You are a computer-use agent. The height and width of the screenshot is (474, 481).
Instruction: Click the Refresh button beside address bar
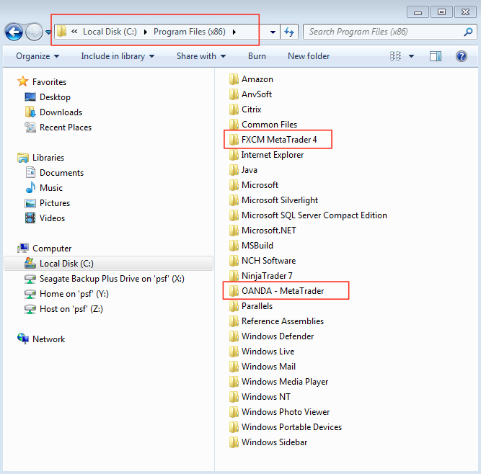pyautogui.click(x=289, y=32)
